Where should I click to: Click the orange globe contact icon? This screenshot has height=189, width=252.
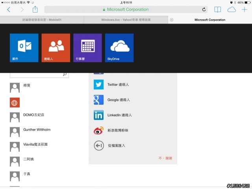pos(15,102)
